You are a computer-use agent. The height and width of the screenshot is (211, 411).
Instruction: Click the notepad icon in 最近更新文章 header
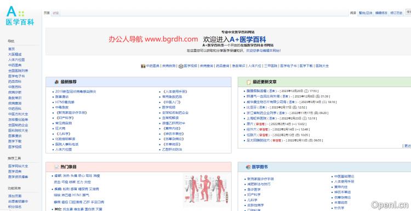248,82
